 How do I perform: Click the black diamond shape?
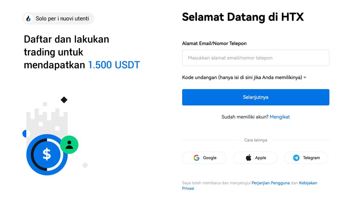[64, 100]
